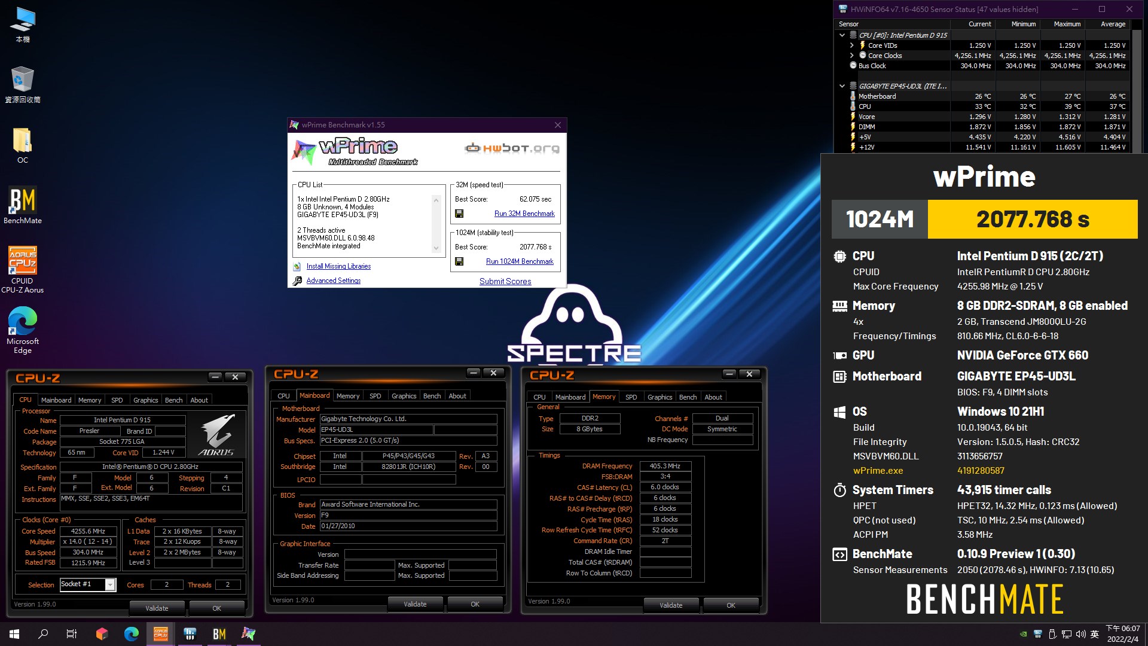Close the wPrime Benchmark window
Viewport: 1148px width, 646px height.
pyautogui.click(x=558, y=125)
